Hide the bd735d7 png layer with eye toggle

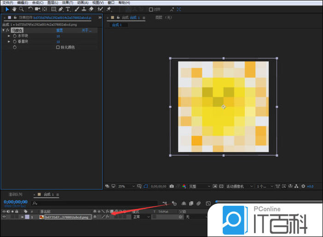click(4, 217)
